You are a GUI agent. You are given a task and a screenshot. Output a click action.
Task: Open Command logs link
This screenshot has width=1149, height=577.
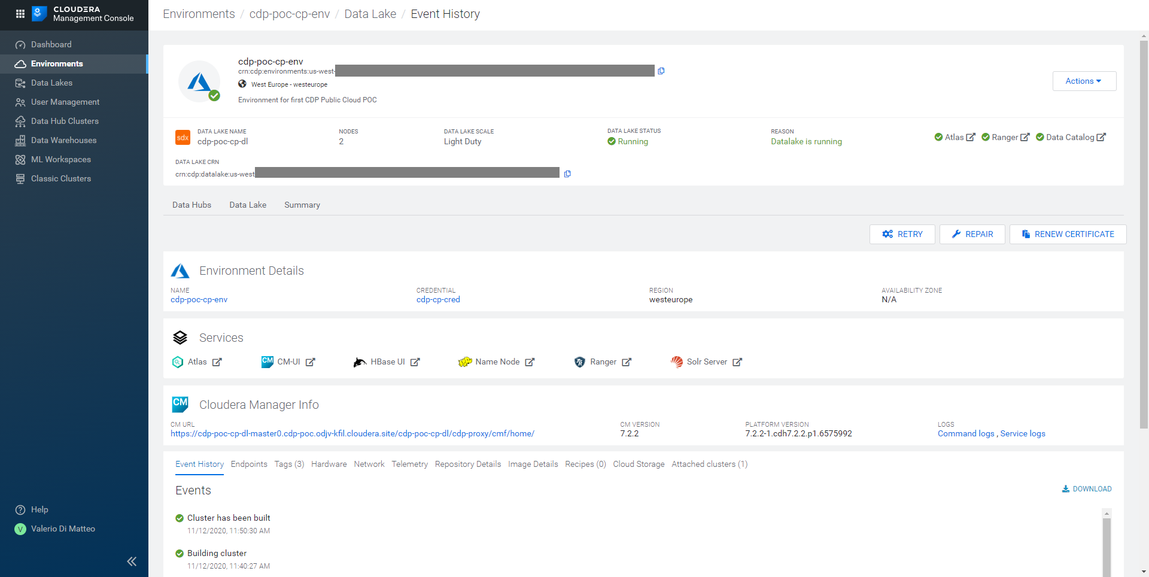pyautogui.click(x=966, y=433)
